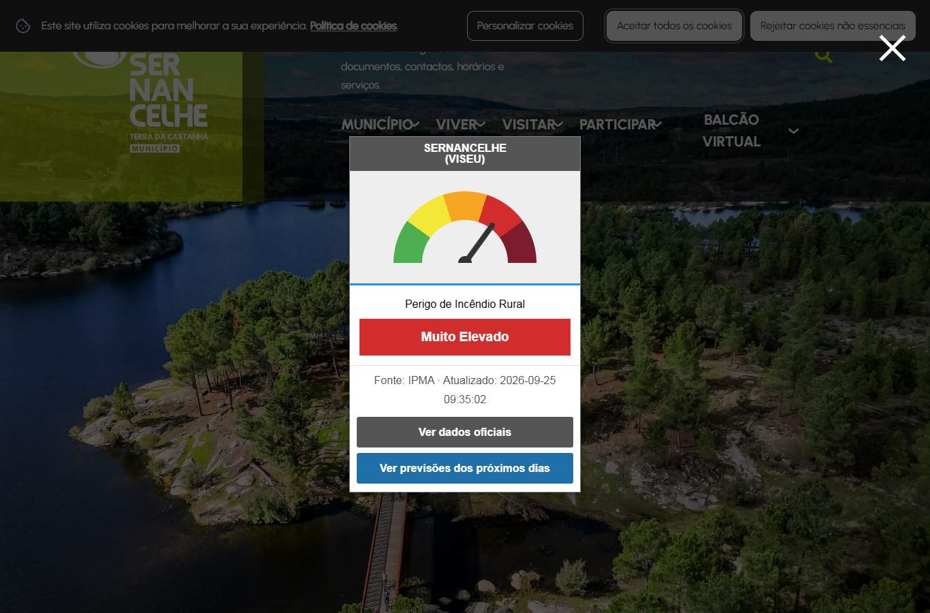Close the fire danger popup with X

(x=892, y=48)
